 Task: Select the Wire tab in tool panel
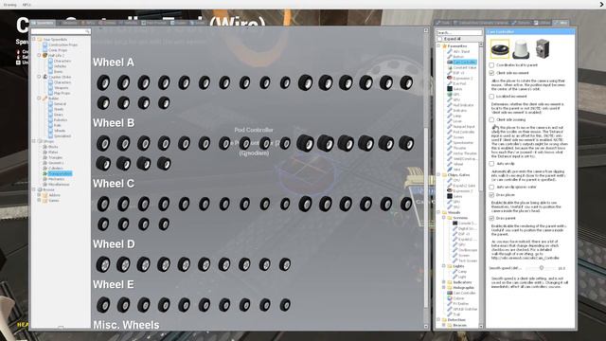(x=561, y=23)
